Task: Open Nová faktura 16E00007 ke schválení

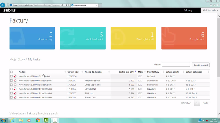Action: 35,81
